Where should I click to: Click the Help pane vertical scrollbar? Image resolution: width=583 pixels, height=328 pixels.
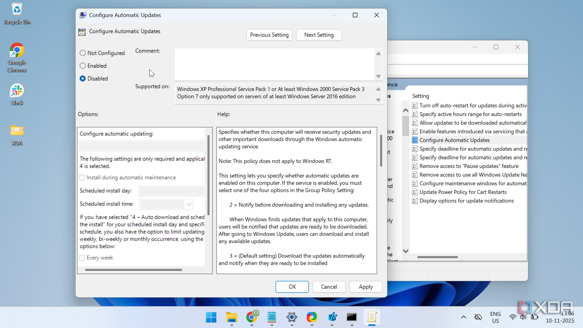381,151
